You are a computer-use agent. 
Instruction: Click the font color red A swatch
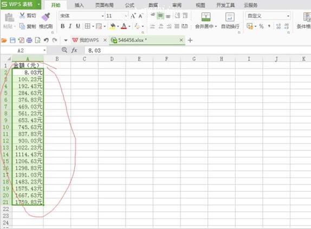point(124,26)
